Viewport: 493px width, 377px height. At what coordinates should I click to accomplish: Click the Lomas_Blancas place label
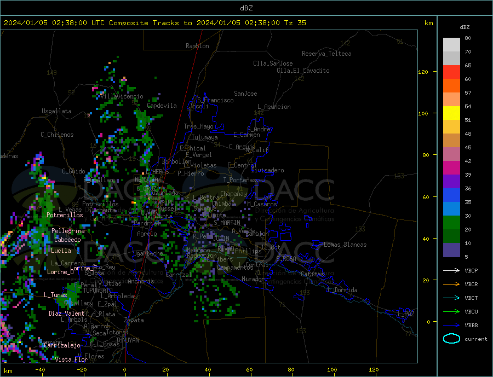pyautogui.click(x=345, y=245)
